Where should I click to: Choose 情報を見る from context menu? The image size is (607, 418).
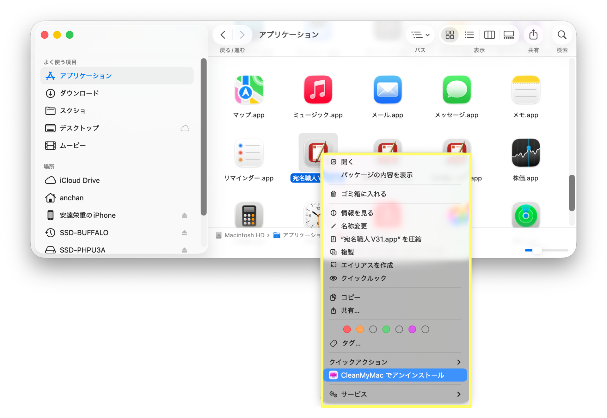tap(395, 213)
